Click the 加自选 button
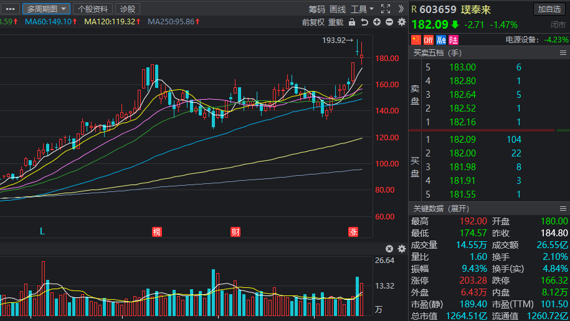 click(549, 9)
